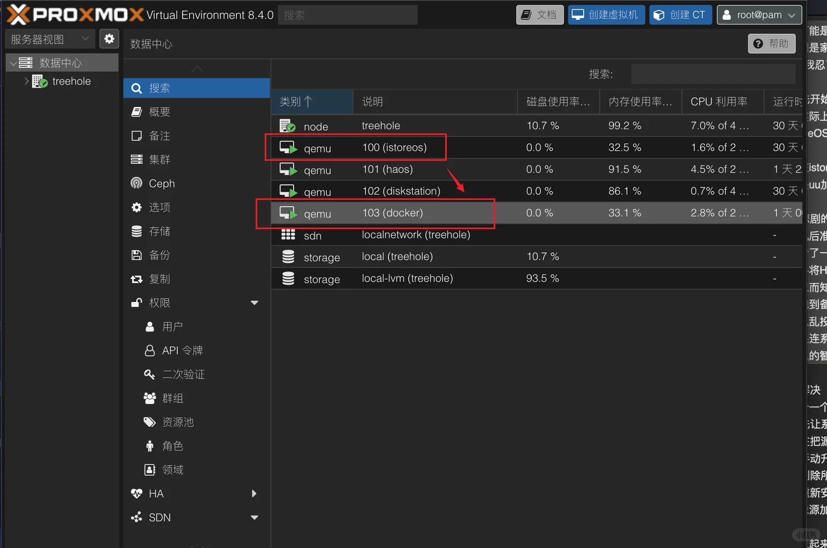Click the datacenter server icon in the tree
This screenshot has width=827, height=548.
pos(25,63)
